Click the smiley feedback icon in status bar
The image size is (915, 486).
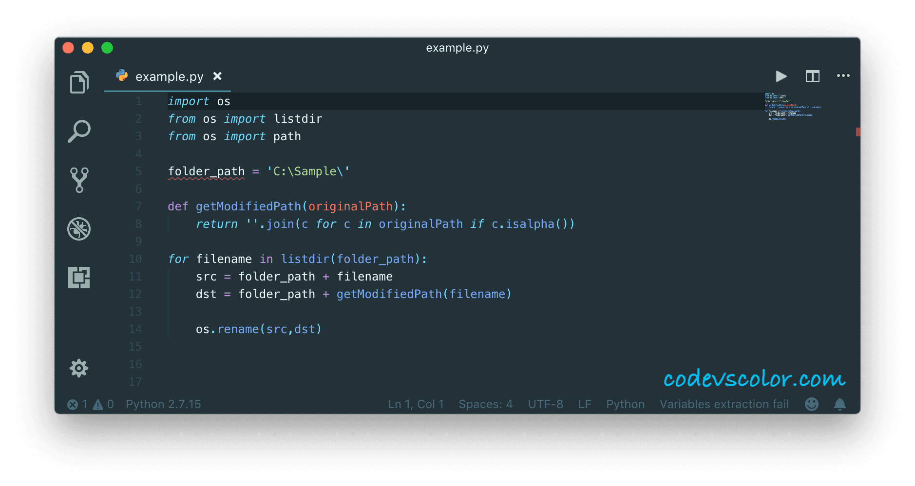point(812,404)
